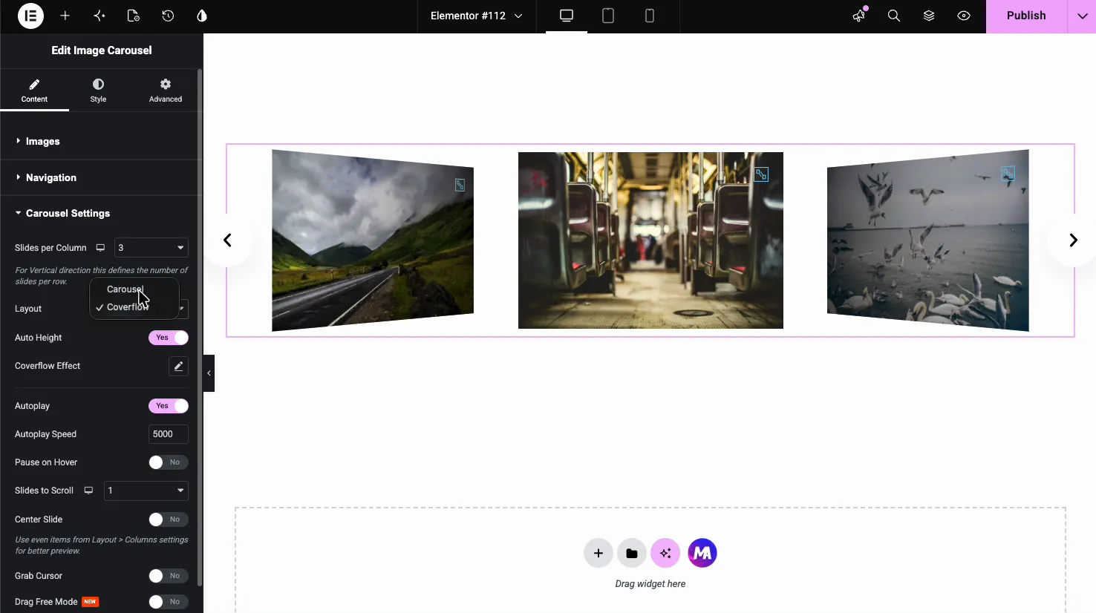Expand the Images section
This screenshot has width=1096, height=613.
pyautogui.click(x=100, y=141)
